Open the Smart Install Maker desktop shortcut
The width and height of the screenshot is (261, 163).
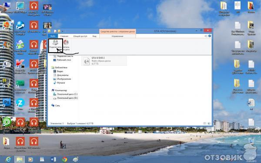click(20, 47)
